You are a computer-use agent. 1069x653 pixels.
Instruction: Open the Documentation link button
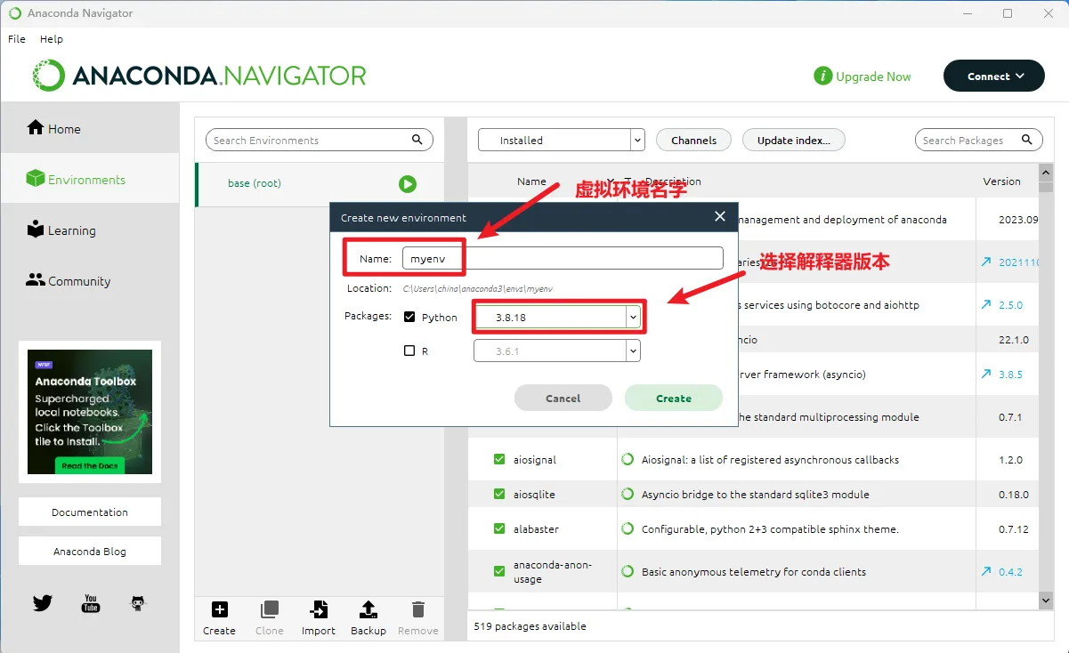(90, 512)
